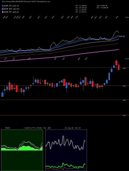This screenshot has height=171, width=129.
Task: Click the MACD label above the green panel
Action: click(x=8, y=128)
